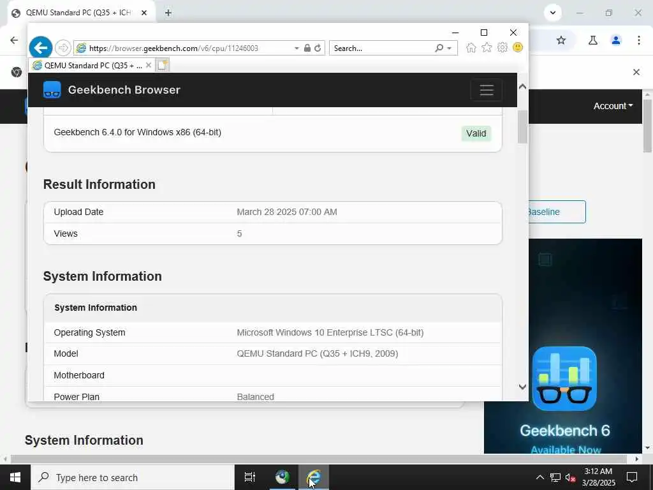The width and height of the screenshot is (653, 490).
Task: Open the taskbar clock and date
Action: [x=598, y=477]
